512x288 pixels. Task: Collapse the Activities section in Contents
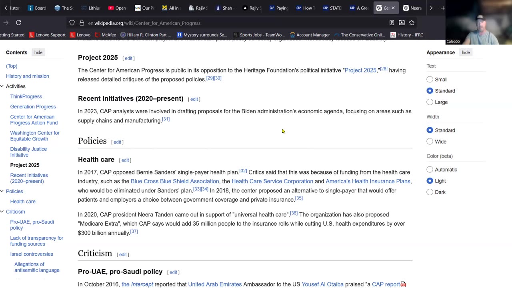(2, 86)
